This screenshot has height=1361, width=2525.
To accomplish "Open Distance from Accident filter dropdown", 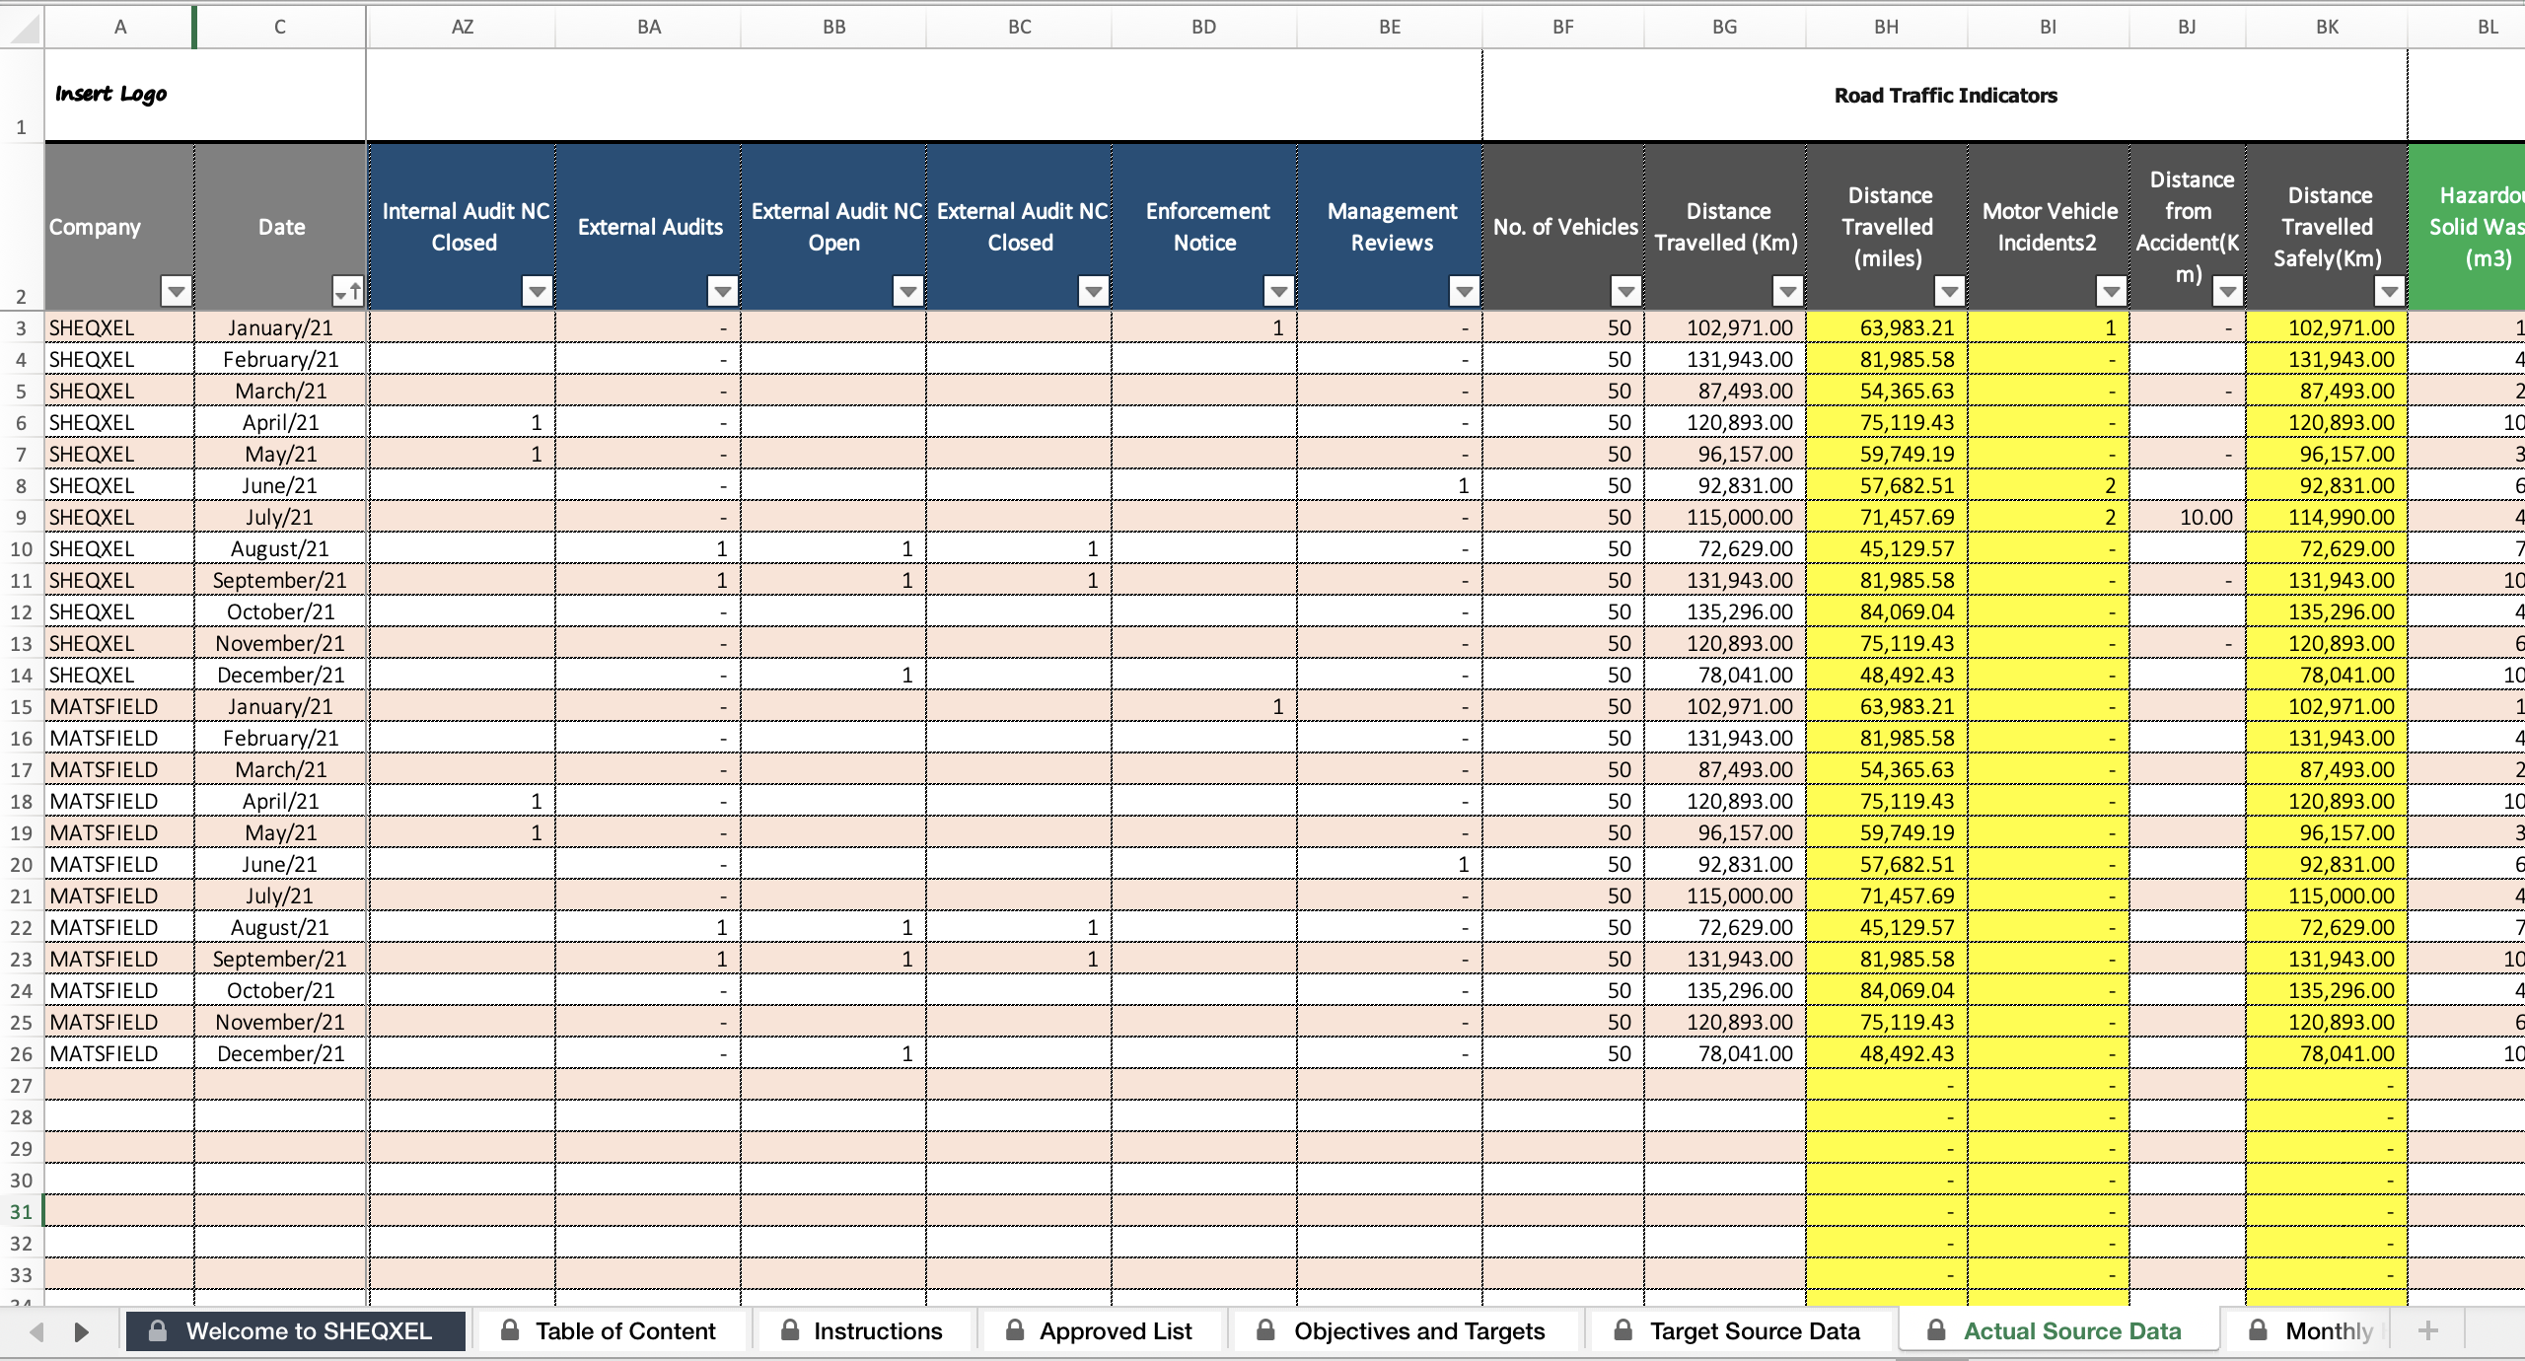I will tap(2228, 292).
